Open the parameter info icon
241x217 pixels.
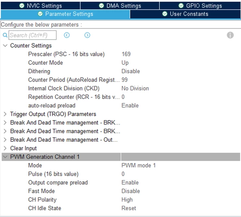click(x=230, y=35)
